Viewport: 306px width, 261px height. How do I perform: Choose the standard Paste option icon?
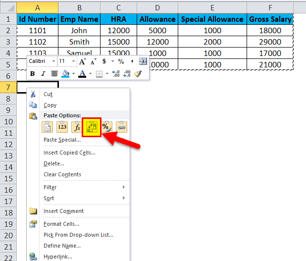tap(47, 127)
